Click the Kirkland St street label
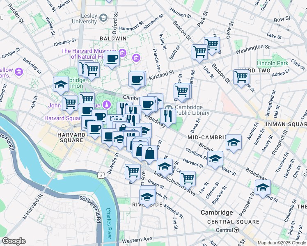Image resolution: width=307 pixels, height=246 pixels. [x=161, y=75]
